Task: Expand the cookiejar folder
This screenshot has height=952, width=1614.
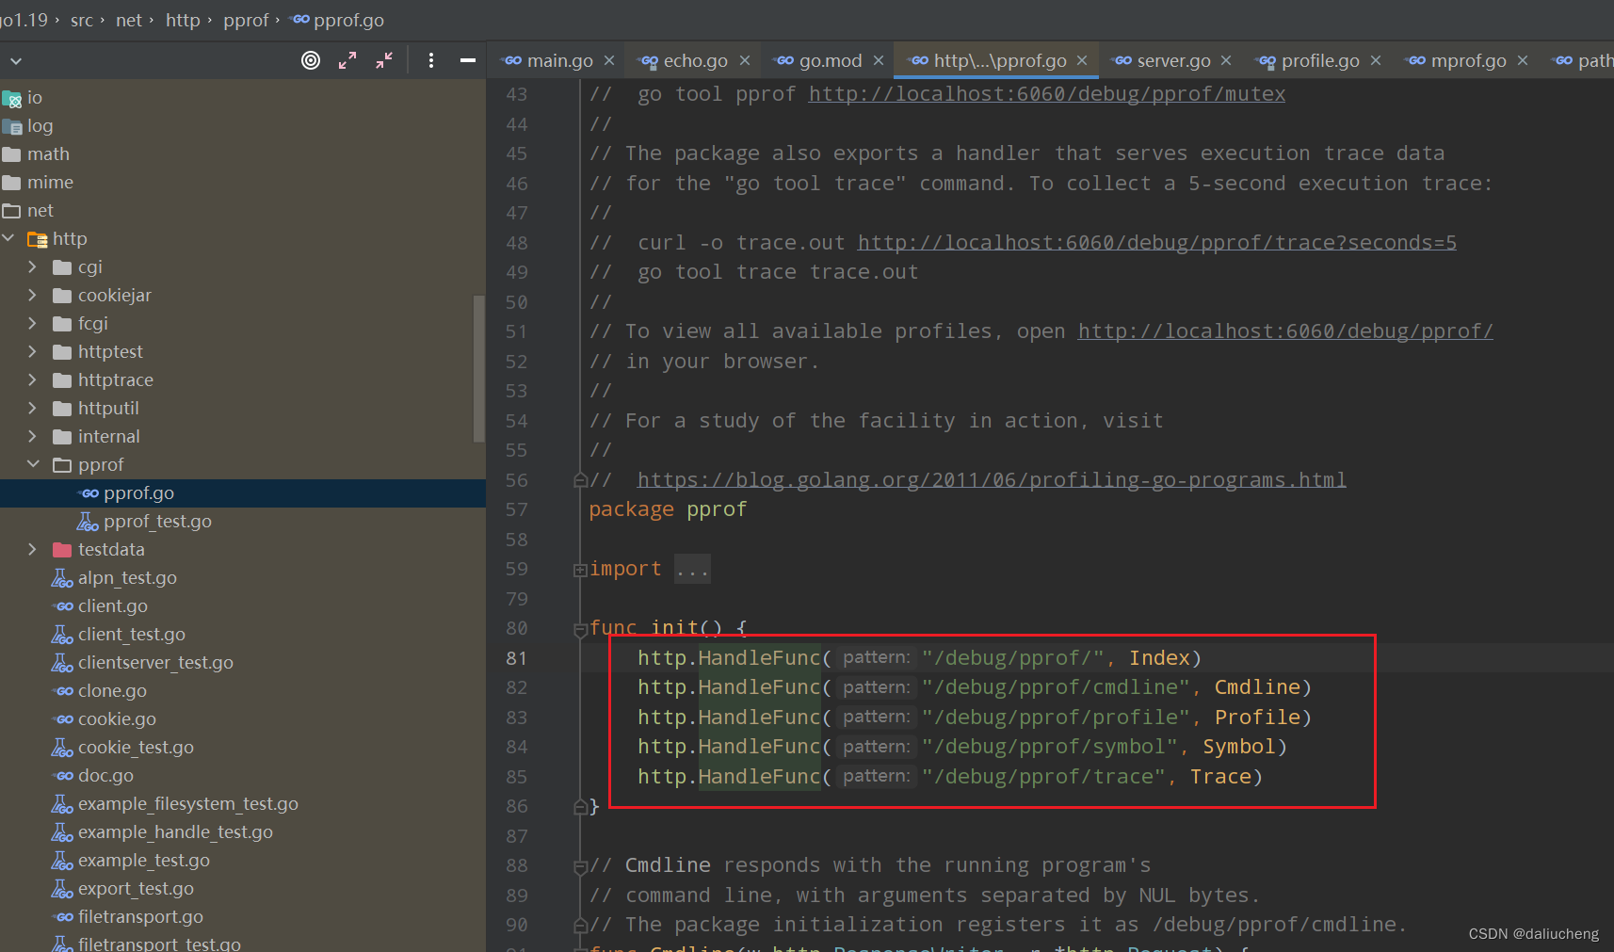Action: pos(33,295)
